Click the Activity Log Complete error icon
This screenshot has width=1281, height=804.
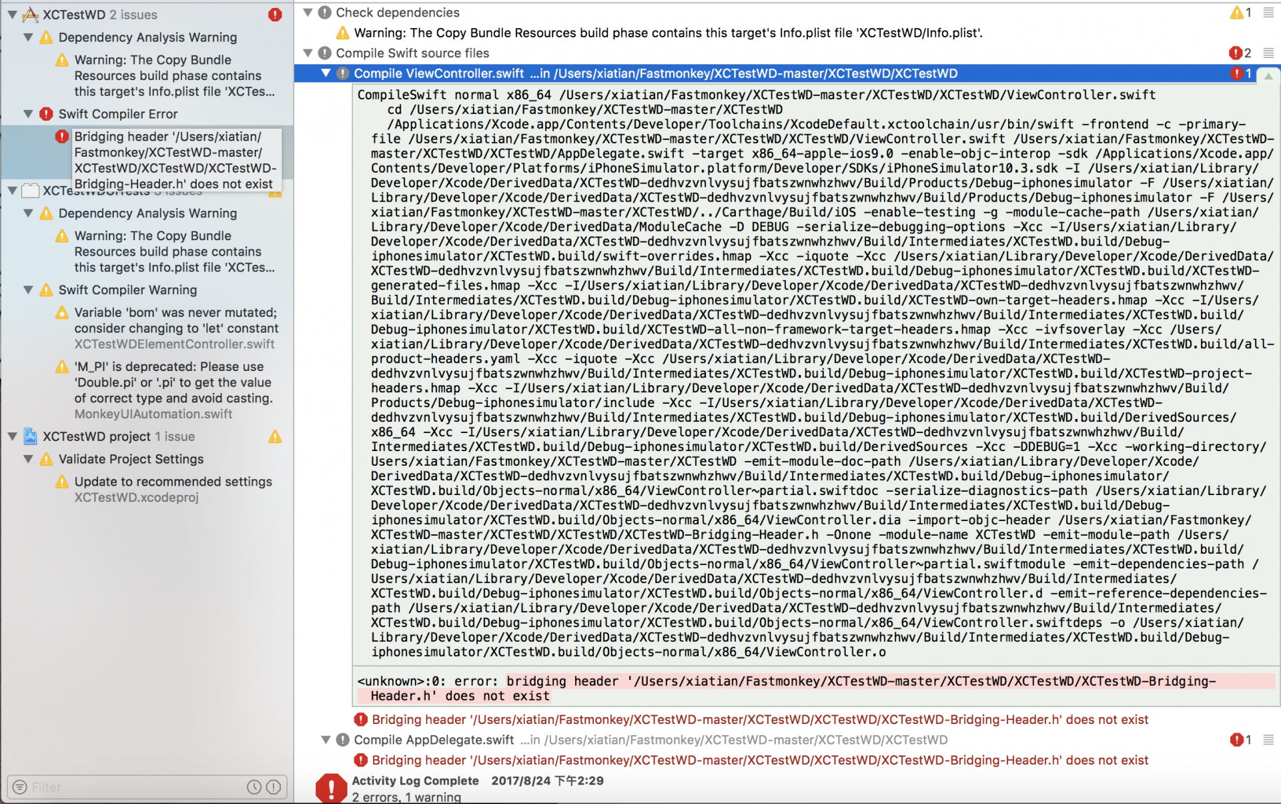pyautogui.click(x=330, y=788)
